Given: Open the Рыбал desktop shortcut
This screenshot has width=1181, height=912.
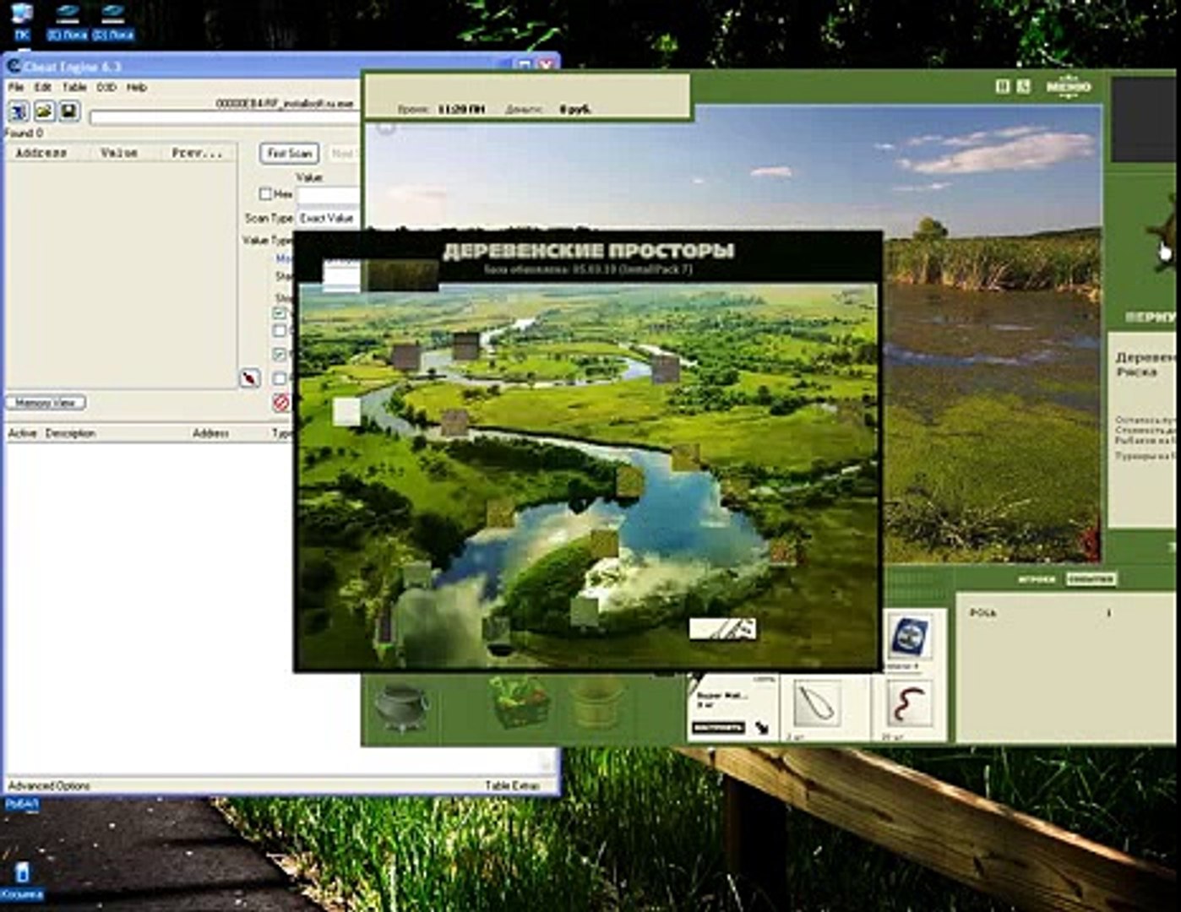Looking at the screenshot, I should 22,805.
